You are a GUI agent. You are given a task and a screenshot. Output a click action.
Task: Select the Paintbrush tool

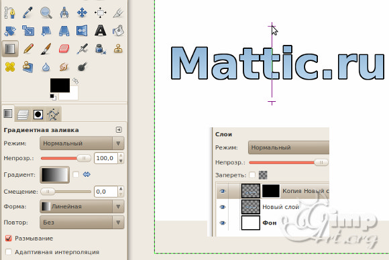[x=46, y=49]
